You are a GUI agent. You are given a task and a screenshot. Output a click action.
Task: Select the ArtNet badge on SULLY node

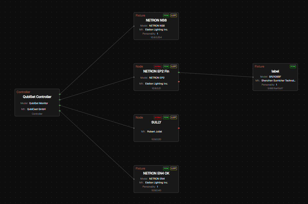point(158,117)
